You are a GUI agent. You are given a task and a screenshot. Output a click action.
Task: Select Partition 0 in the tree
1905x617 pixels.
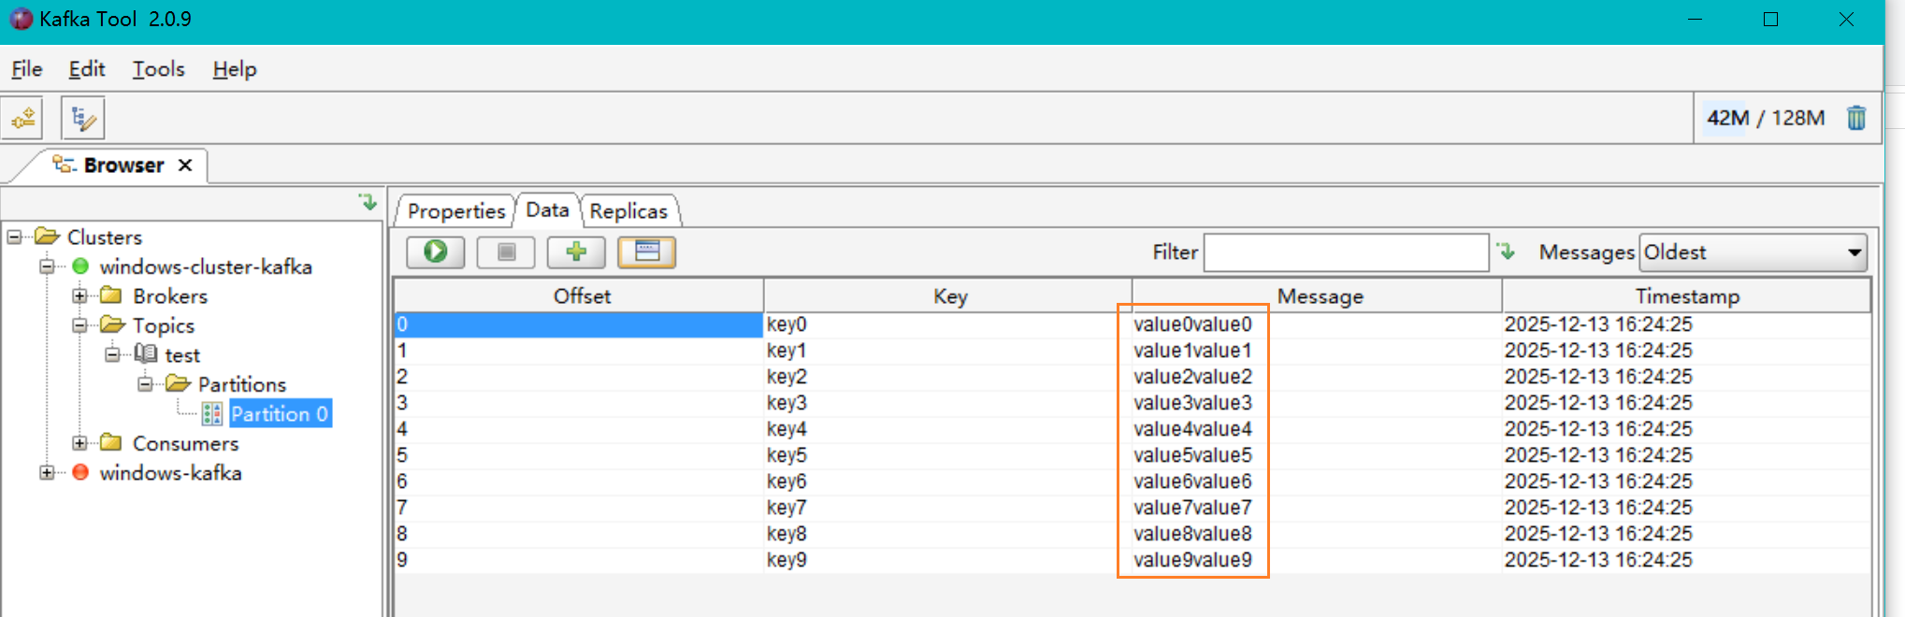(x=279, y=414)
